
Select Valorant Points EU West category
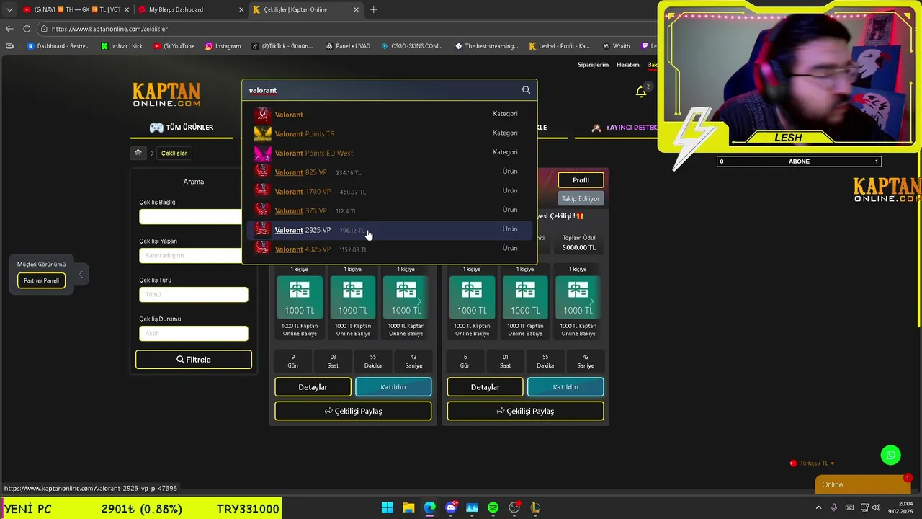[x=389, y=153]
